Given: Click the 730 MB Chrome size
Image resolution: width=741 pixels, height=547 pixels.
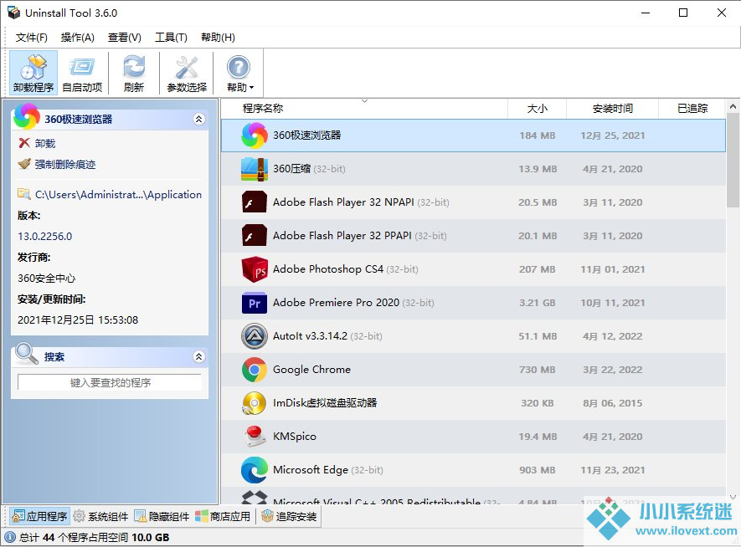Looking at the screenshot, I should (538, 370).
